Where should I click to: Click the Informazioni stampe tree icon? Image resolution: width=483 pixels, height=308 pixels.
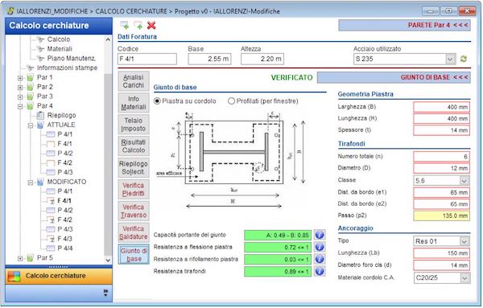31,68
